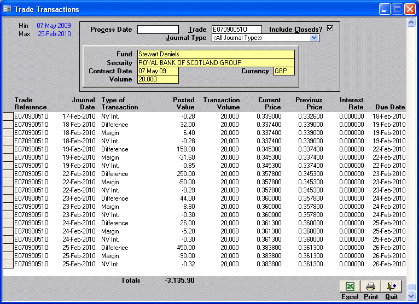The image size is (419, 304).
Task: Click the Currency GBP field
Action: pos(283,71)
